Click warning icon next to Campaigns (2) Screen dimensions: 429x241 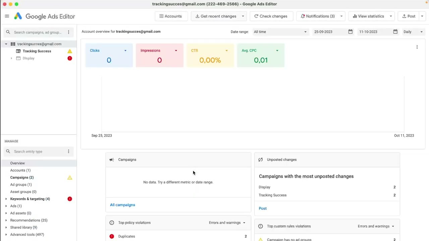70,177
